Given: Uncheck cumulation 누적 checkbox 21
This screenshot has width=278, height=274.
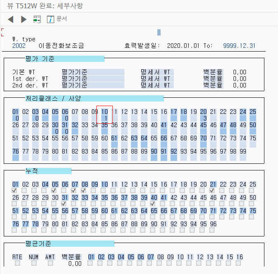Looking at the screenshot, I should click(x=212, y=191).
